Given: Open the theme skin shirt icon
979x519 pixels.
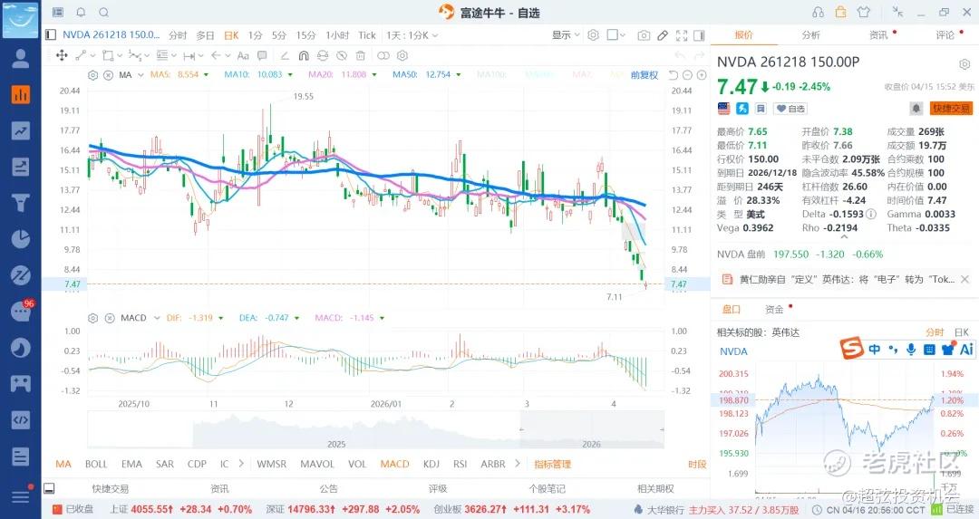Looking at the screenshot, I should tap(864, 12).
